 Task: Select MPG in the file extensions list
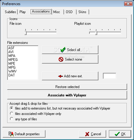click(x=23, y=67)
